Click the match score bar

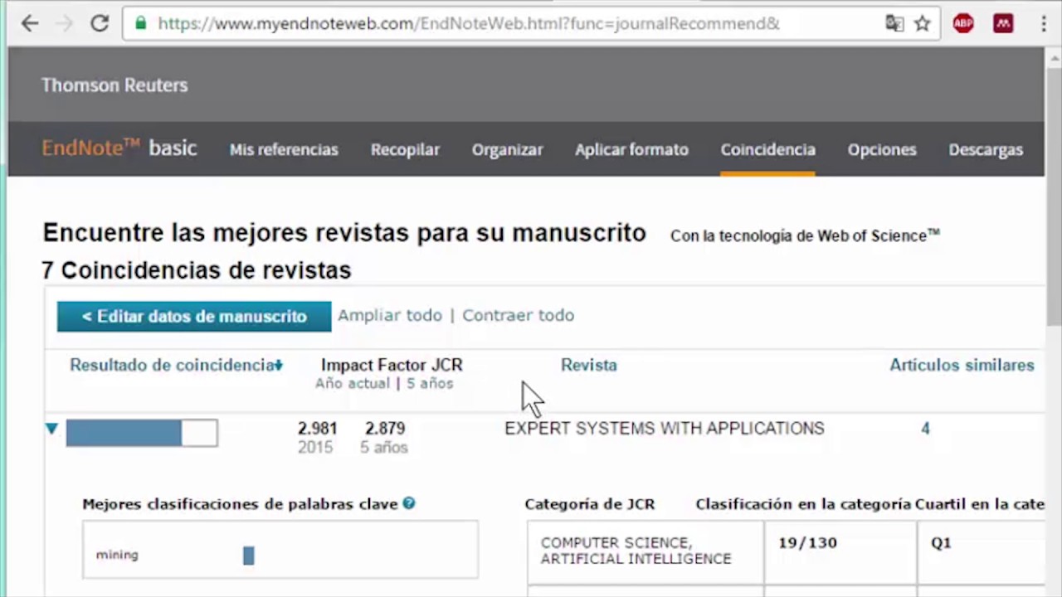click(x=142, y=433)
